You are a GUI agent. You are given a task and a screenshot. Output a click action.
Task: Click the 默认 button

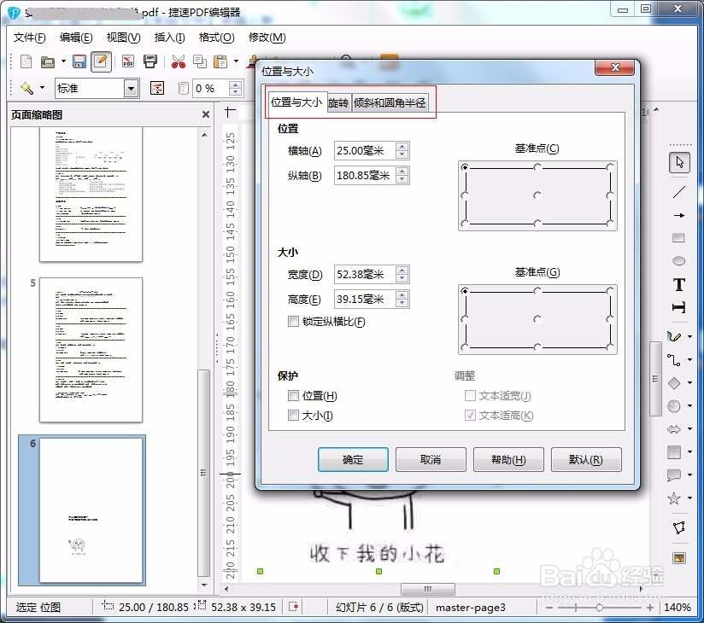pyautogui.click(x=586, y=459)
